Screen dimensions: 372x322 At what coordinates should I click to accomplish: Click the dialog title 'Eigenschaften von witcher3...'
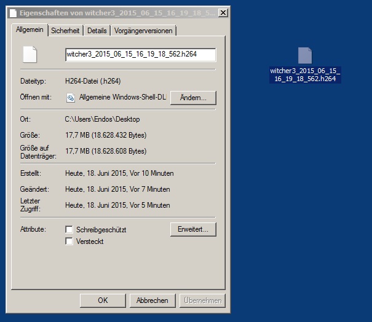(x=117, y=13)
